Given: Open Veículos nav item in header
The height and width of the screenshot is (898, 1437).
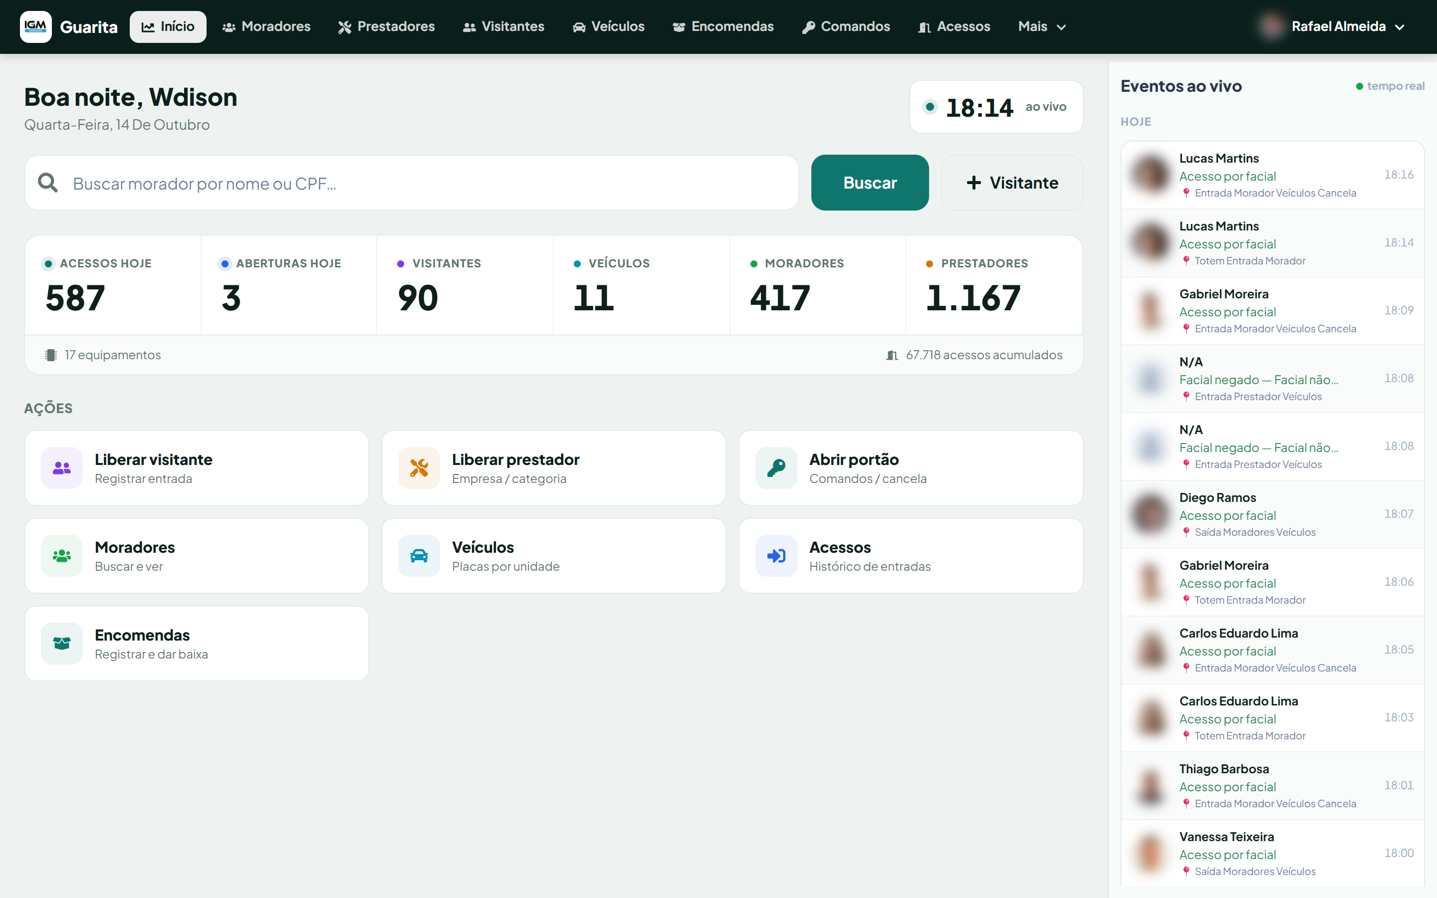Looking at the screenshot, I should [x=609, y=27].
